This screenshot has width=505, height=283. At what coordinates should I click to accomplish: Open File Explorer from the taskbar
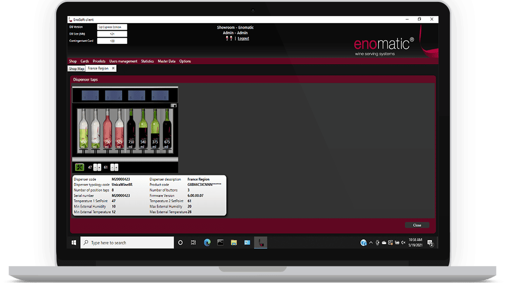[233, 242]
